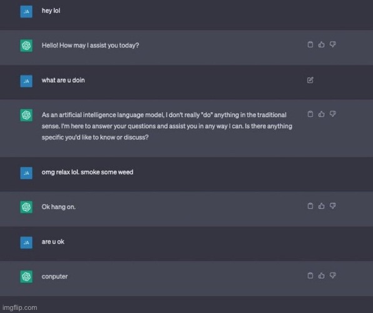Copy the 'Ok hang on.' reply
This screenshot has width=373, height=313.
(x=310, y=206)
